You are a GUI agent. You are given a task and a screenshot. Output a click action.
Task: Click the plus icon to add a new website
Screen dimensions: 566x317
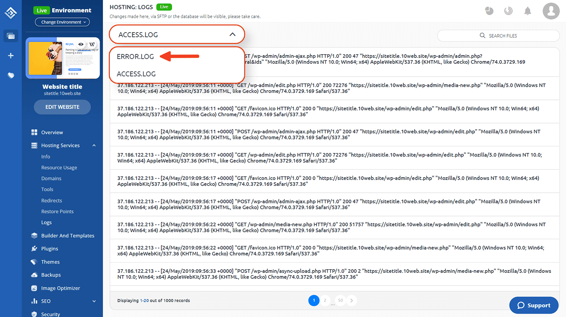coord(11,55)
